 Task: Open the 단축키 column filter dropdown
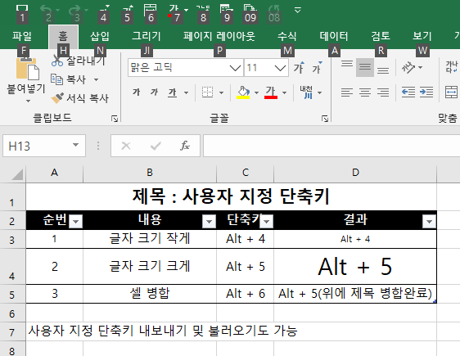[267, 222]
